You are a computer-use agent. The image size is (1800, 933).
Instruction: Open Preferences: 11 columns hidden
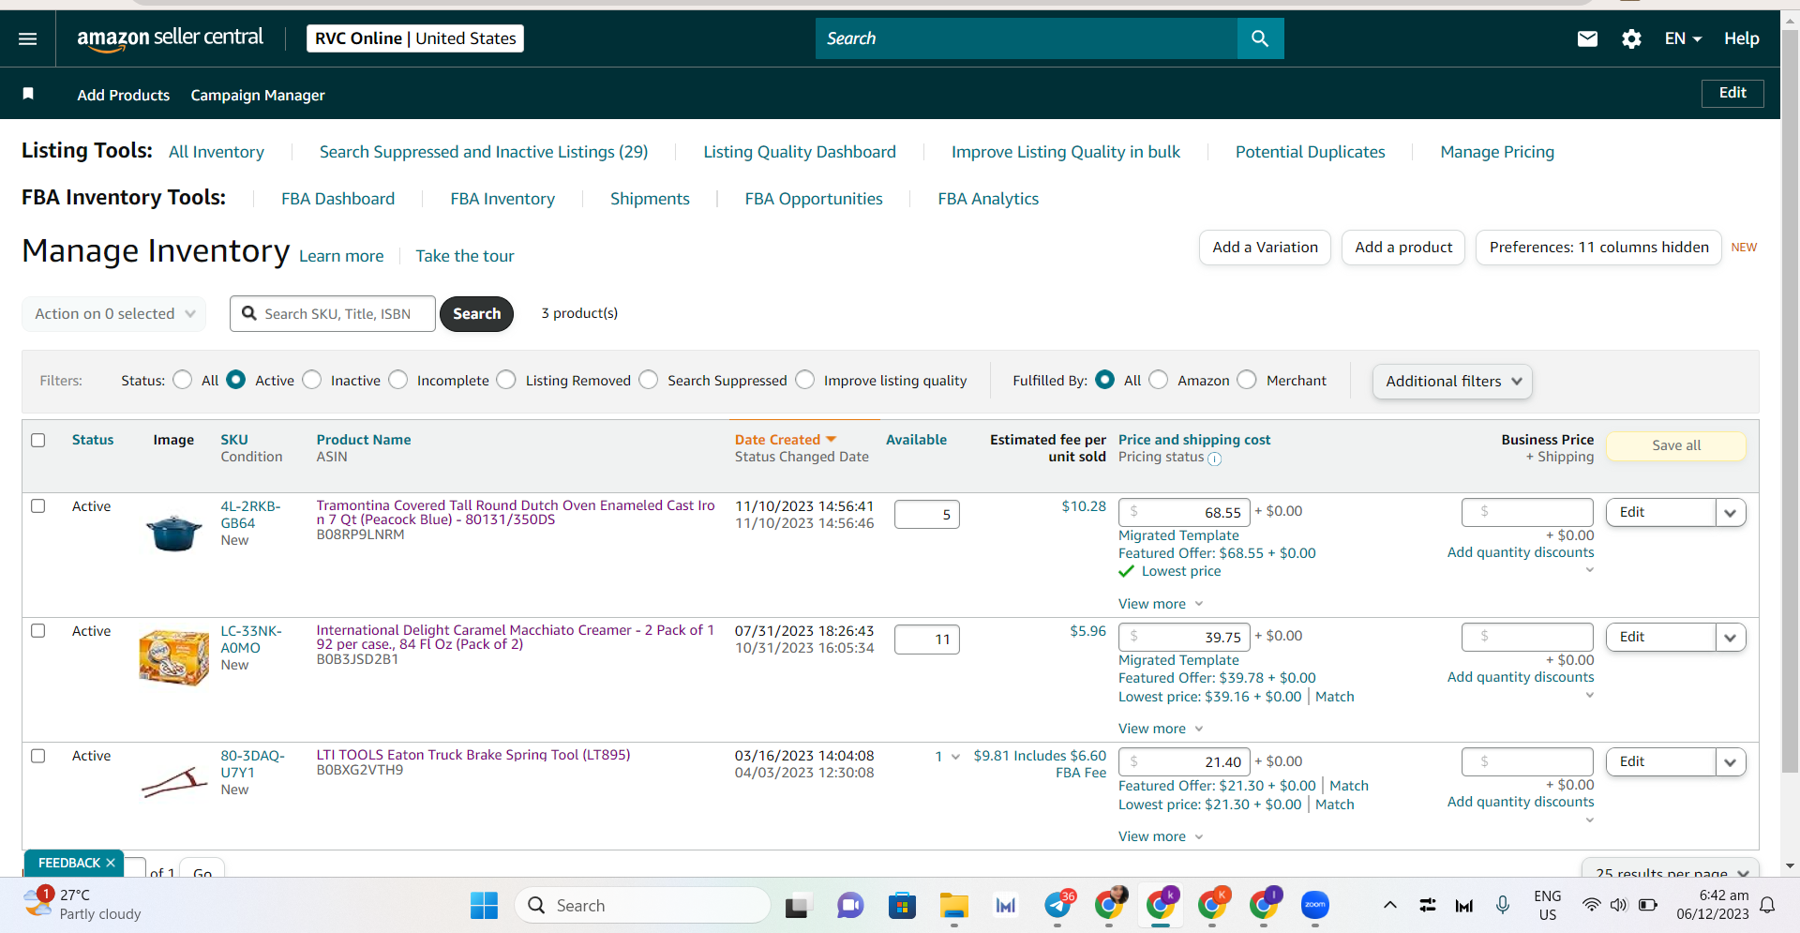[1598, 248]
